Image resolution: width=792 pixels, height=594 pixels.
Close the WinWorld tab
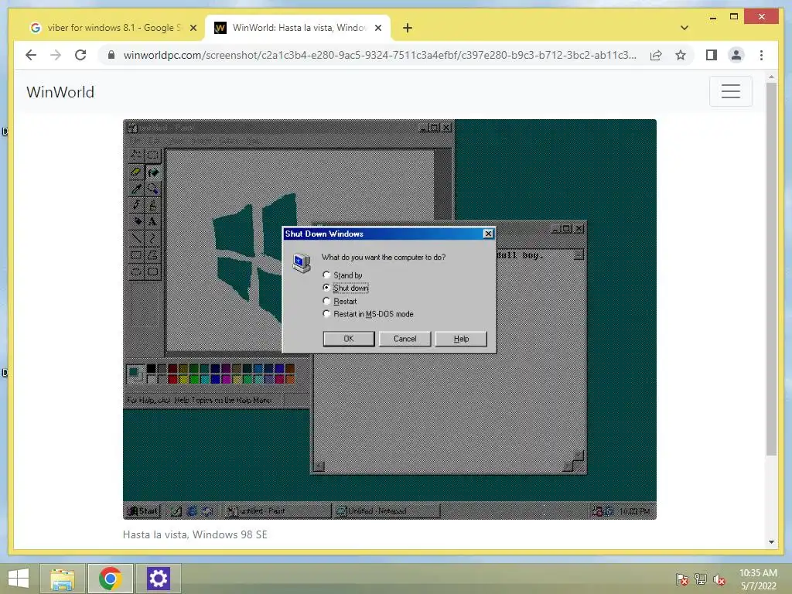click(x=377, y=28)
